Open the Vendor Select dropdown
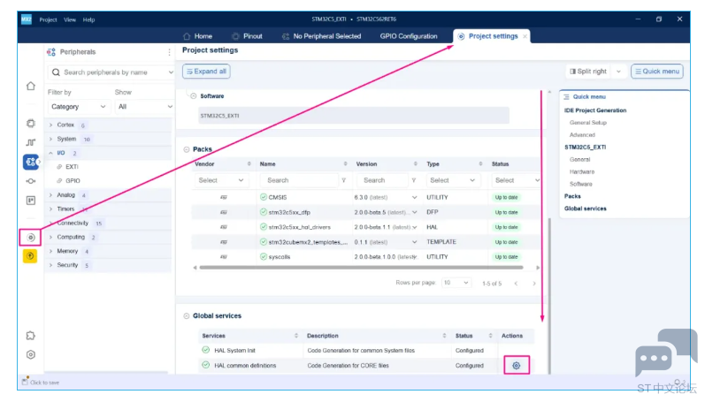This screenshot has height=402, width=705. [x=221, y=180]
